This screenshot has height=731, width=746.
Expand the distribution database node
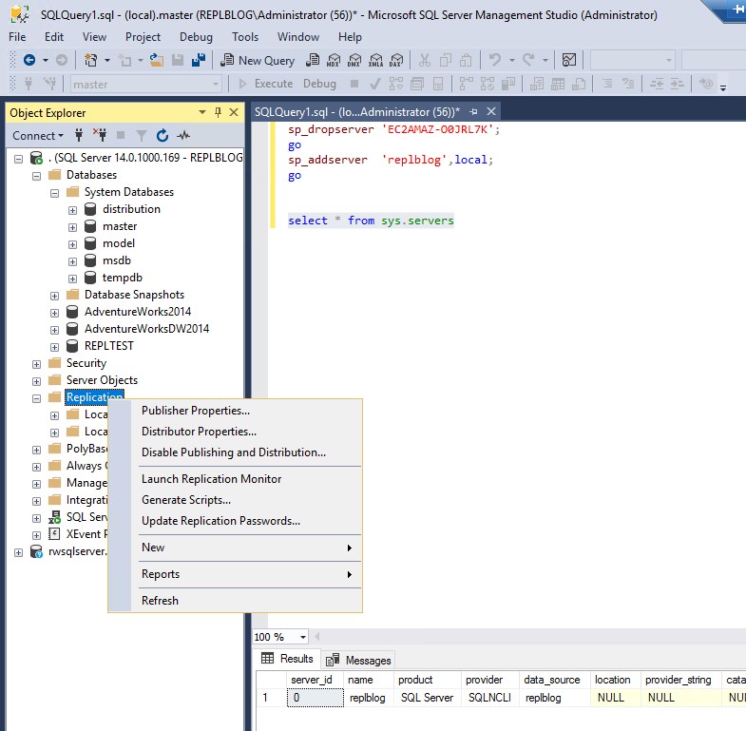[x=72, y=210]
